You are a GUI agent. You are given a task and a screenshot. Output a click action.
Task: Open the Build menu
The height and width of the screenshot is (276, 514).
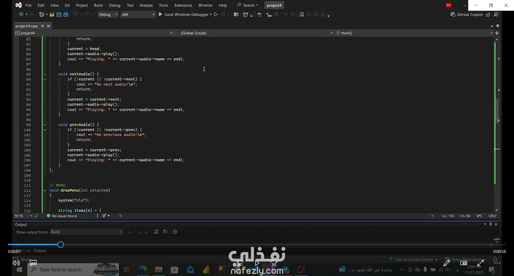98,5
